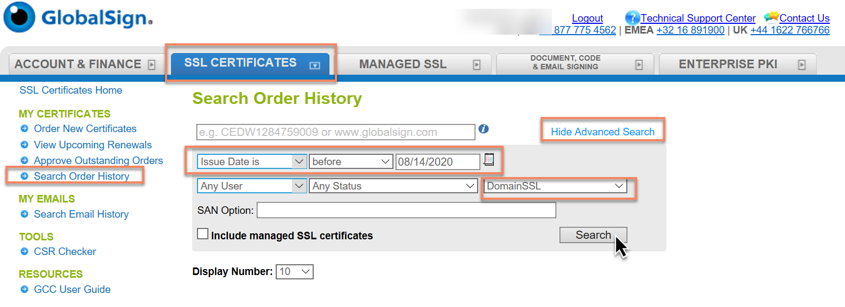Open the Issue Date is dropdown
The image size is (845, 307).
252,161
